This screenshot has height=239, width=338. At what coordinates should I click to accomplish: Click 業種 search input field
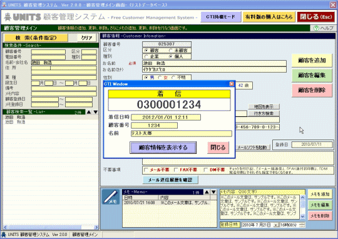tap(64, 78)
